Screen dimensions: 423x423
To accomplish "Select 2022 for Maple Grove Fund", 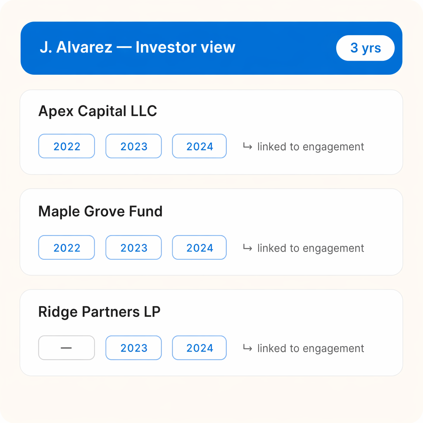I will pyautogui.click(x=67, y=248).
